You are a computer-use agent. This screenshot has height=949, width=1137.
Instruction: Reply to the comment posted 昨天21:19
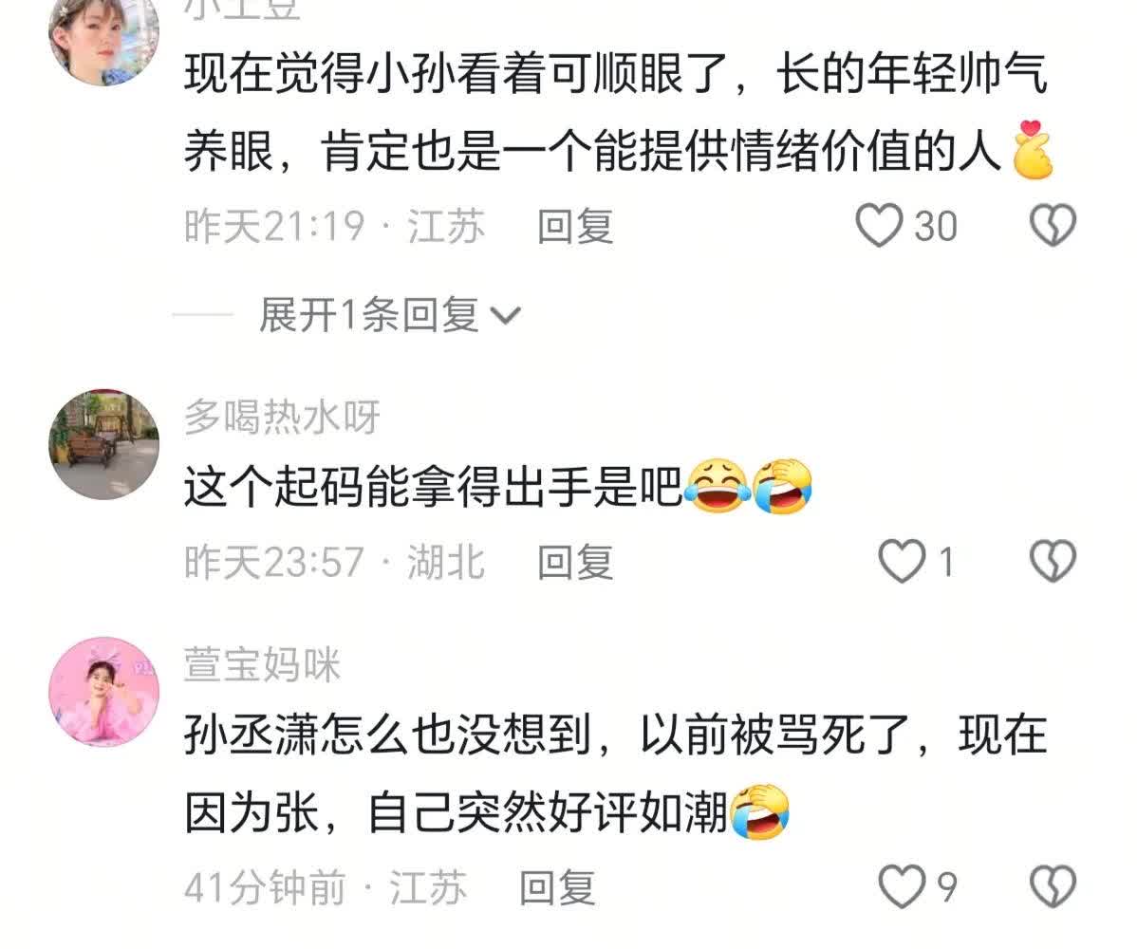click(x=575, y=226)
